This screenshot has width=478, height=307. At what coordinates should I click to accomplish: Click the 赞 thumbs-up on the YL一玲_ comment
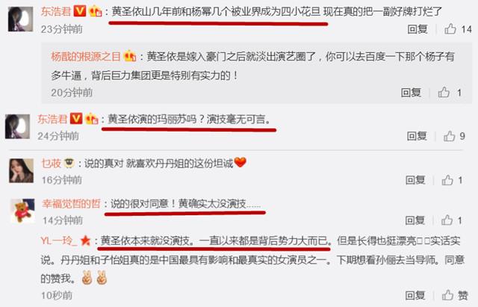coord(448,295)
